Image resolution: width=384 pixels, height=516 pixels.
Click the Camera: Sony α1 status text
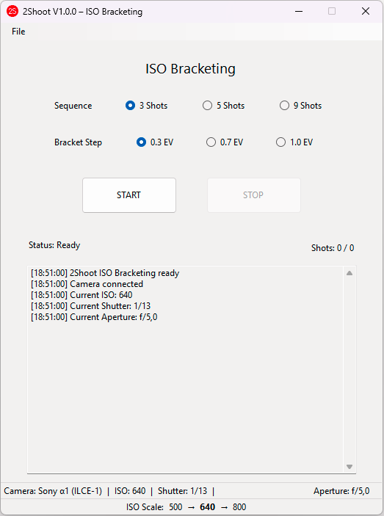(53, 491)
